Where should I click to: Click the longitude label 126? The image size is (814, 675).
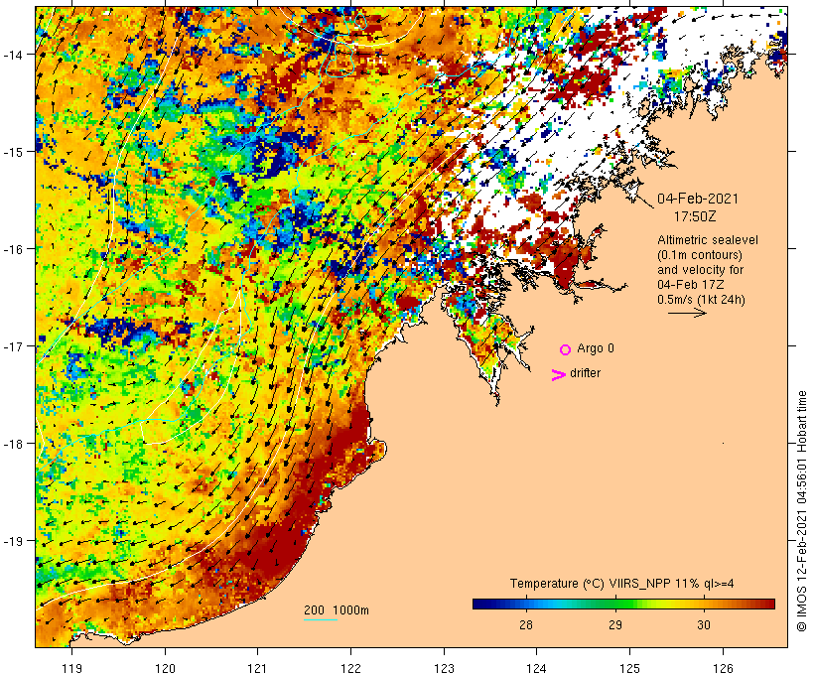point(723,668)
